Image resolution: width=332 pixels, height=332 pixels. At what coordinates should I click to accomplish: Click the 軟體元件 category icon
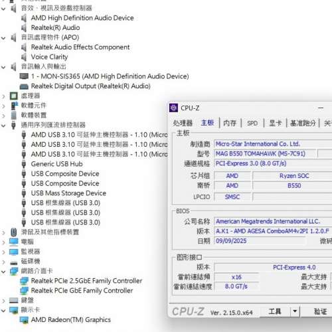14,106
